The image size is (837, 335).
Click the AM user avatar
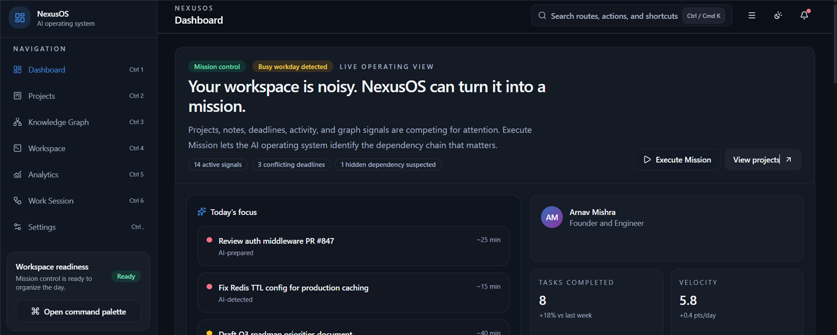coord(552,217)
